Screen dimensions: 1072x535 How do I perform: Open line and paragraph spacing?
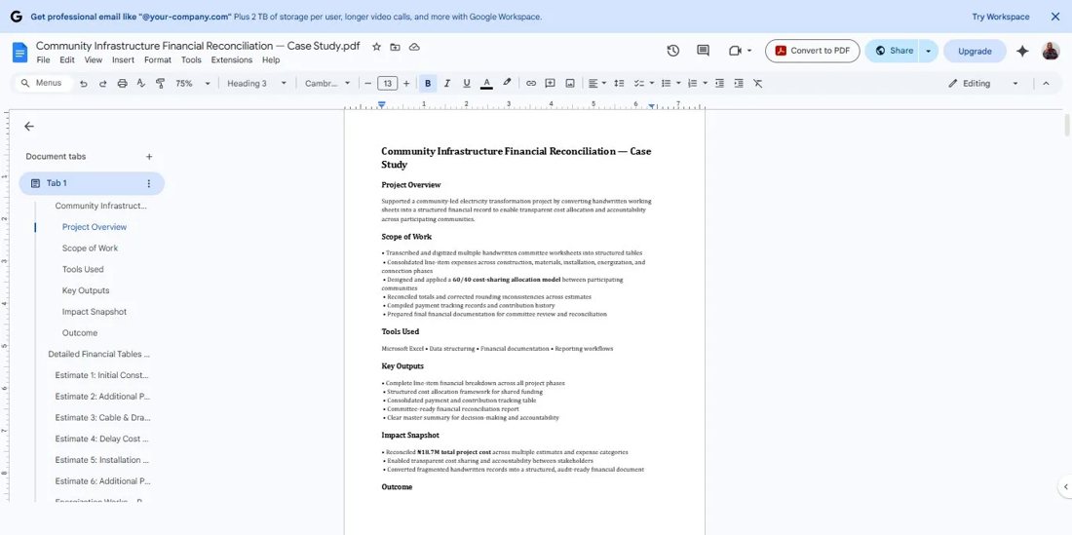click(x=619, y=84)
